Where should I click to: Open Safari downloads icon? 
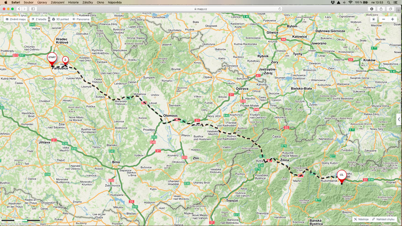click(x=372, y=8)
